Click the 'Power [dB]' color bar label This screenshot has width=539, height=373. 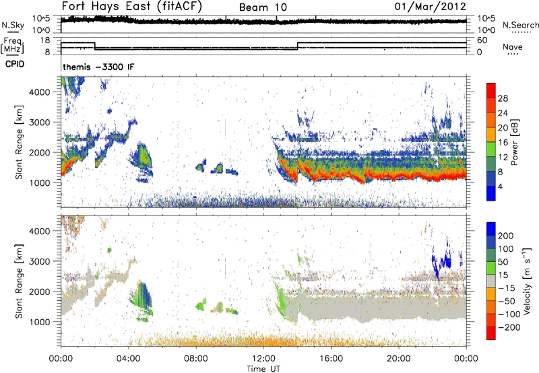(x=515, y=143)
